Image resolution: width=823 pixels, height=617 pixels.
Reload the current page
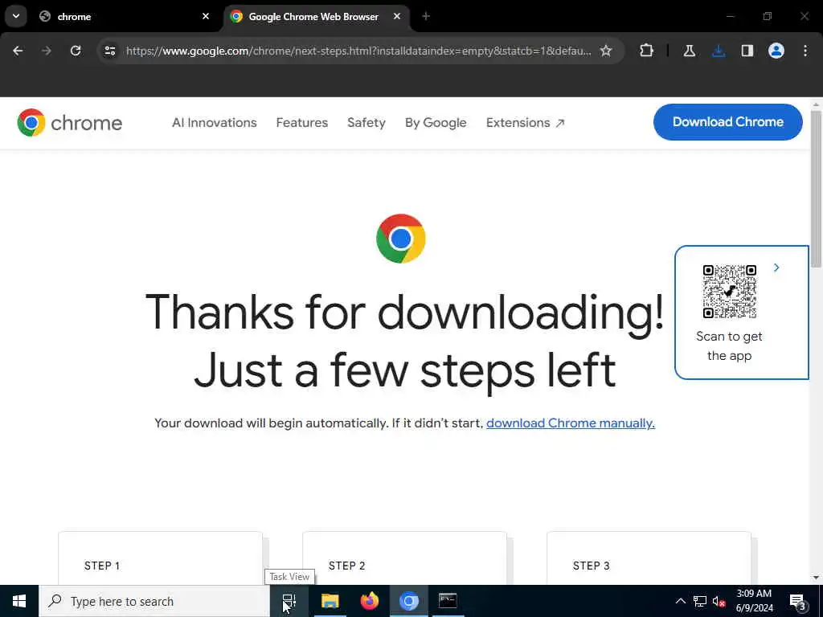pos(76,51)
